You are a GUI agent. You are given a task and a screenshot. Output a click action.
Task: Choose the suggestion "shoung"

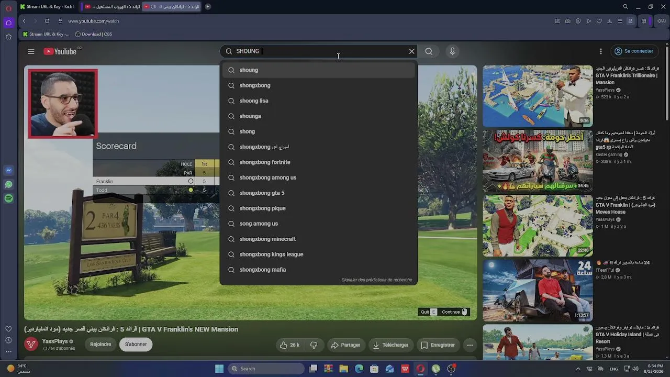318,70
